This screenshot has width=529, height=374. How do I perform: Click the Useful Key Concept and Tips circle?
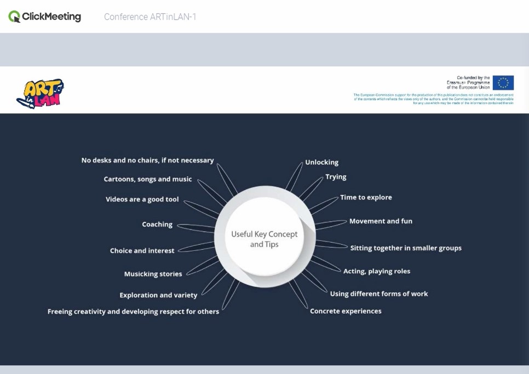click(x=264, y=237)
